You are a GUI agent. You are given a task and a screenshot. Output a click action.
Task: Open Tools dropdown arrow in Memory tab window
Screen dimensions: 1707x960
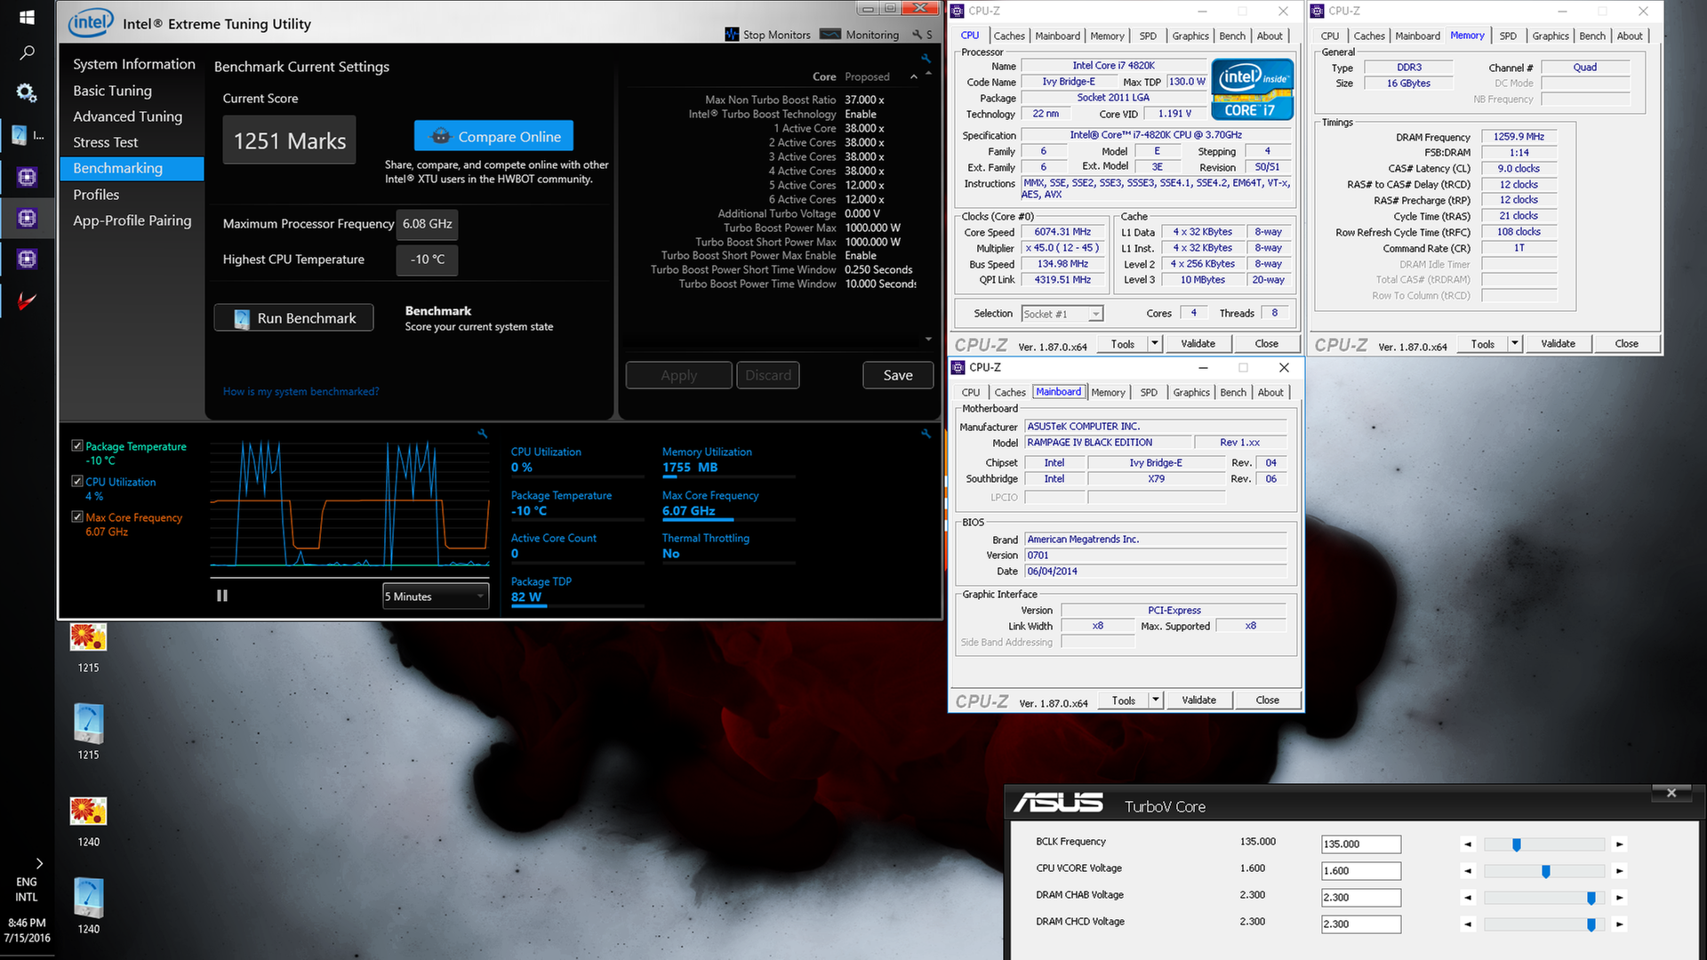tap(1515, 343)
